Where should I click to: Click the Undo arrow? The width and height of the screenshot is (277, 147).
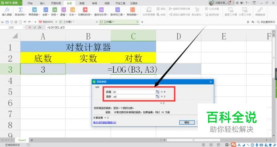click(x=25, y=22)
